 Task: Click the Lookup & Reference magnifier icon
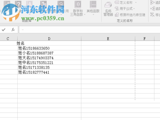click(x=61, y=4)
